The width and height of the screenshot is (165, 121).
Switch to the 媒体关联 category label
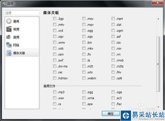(x=19, y=53)
